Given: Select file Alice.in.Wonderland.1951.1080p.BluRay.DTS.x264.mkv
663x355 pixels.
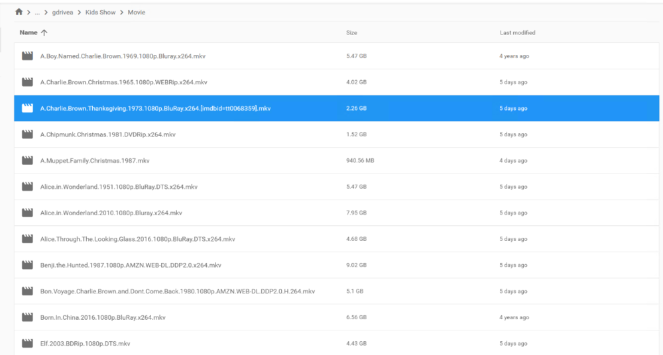Looking at the screenshot, I should [x=119, y=186].
